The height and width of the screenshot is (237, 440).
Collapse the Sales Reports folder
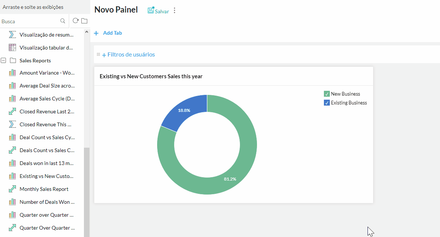[x=3, y=61]
